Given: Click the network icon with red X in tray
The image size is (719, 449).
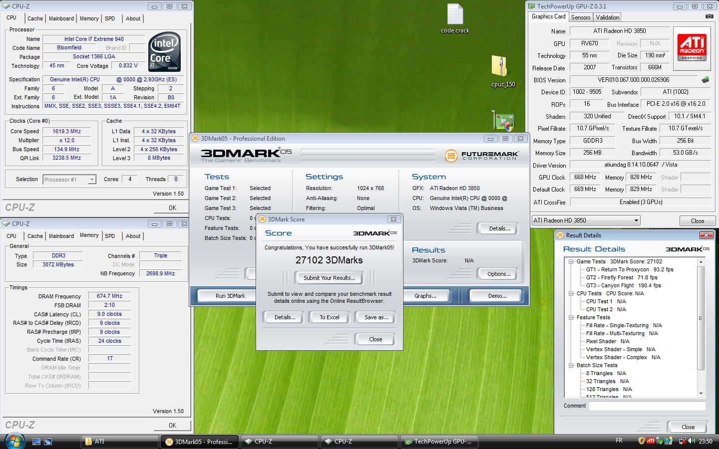Looking at the screenshot, I should 682,441.
